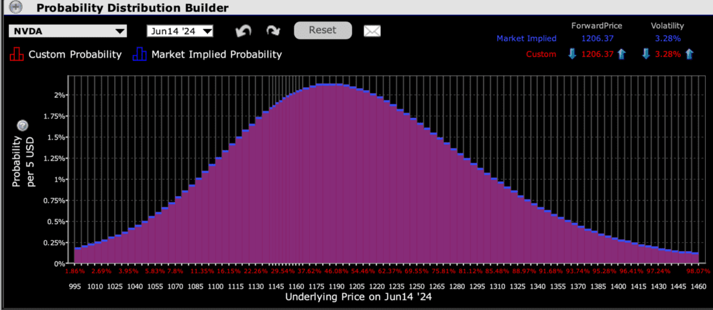Image resolution: width=713 pixels, height=310 pixels.
Task: Toggle the red Custom Probability legend icon
Action: pos(16,54)
